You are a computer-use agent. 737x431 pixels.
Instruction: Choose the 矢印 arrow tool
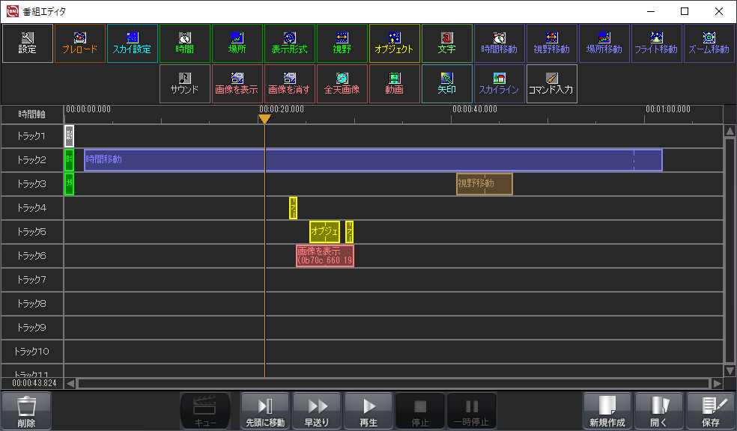447,84
